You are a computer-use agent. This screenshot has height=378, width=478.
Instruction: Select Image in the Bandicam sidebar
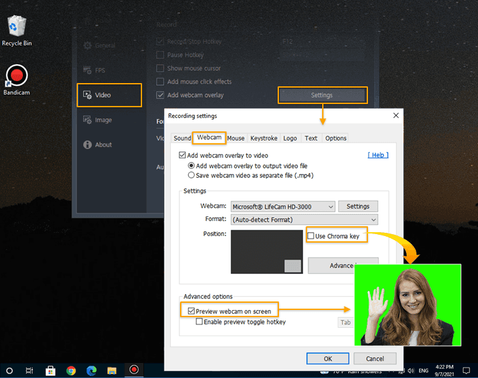click(98, 120)
